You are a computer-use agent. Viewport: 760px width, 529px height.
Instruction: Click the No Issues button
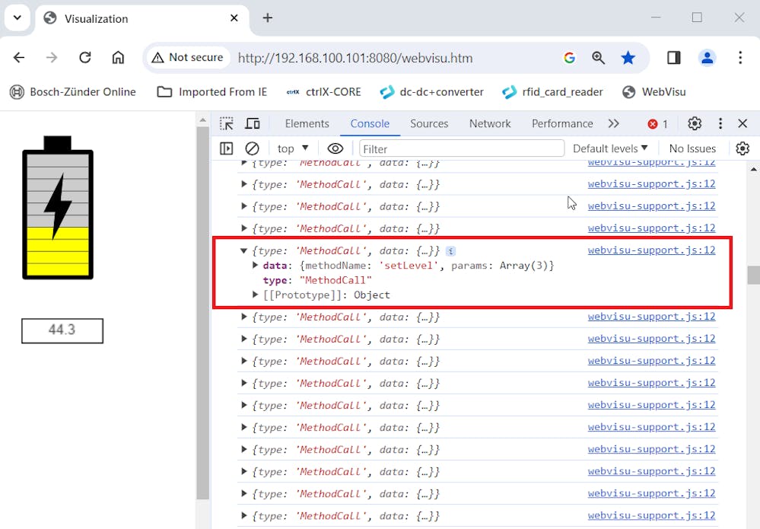point(692,148)
